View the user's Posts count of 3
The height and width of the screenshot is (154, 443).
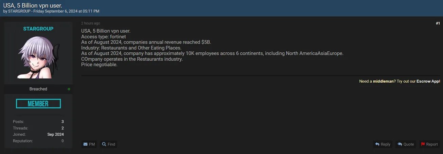(63, 122)
